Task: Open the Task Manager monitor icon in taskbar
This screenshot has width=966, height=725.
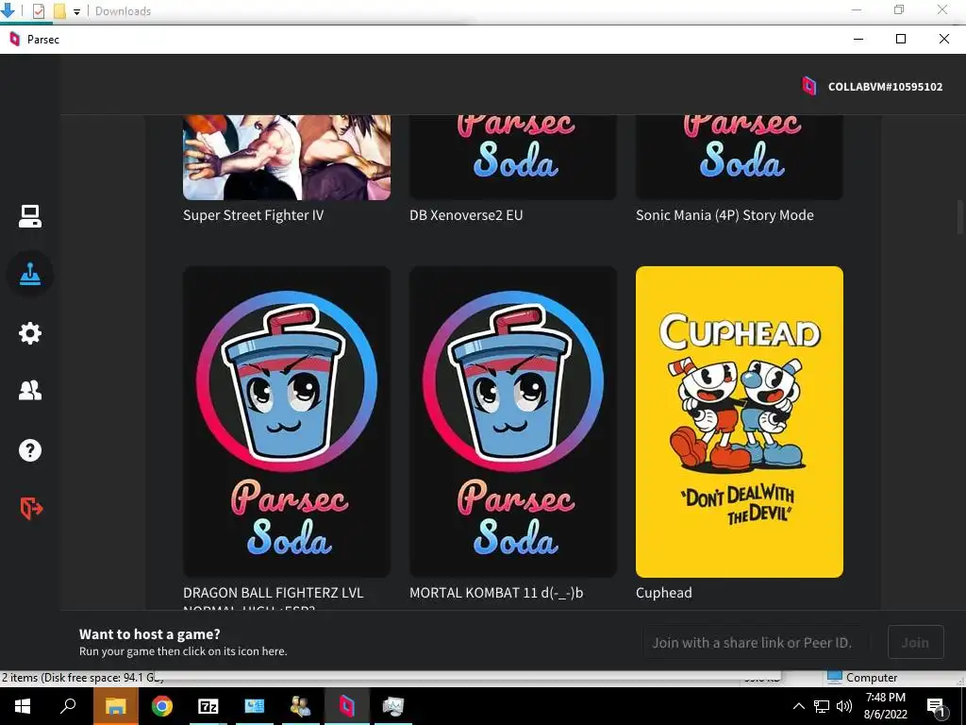Action: click(393, 706)
